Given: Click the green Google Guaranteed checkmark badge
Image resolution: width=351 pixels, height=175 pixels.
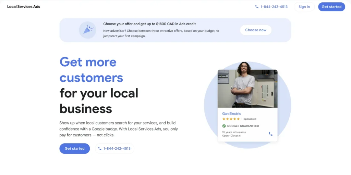Looking at the screenshot, I should [224, 126].
